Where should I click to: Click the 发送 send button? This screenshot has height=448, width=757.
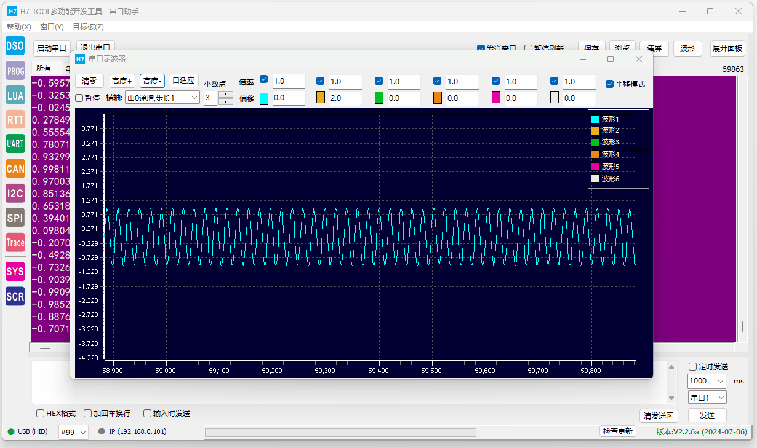click(707, 415)
